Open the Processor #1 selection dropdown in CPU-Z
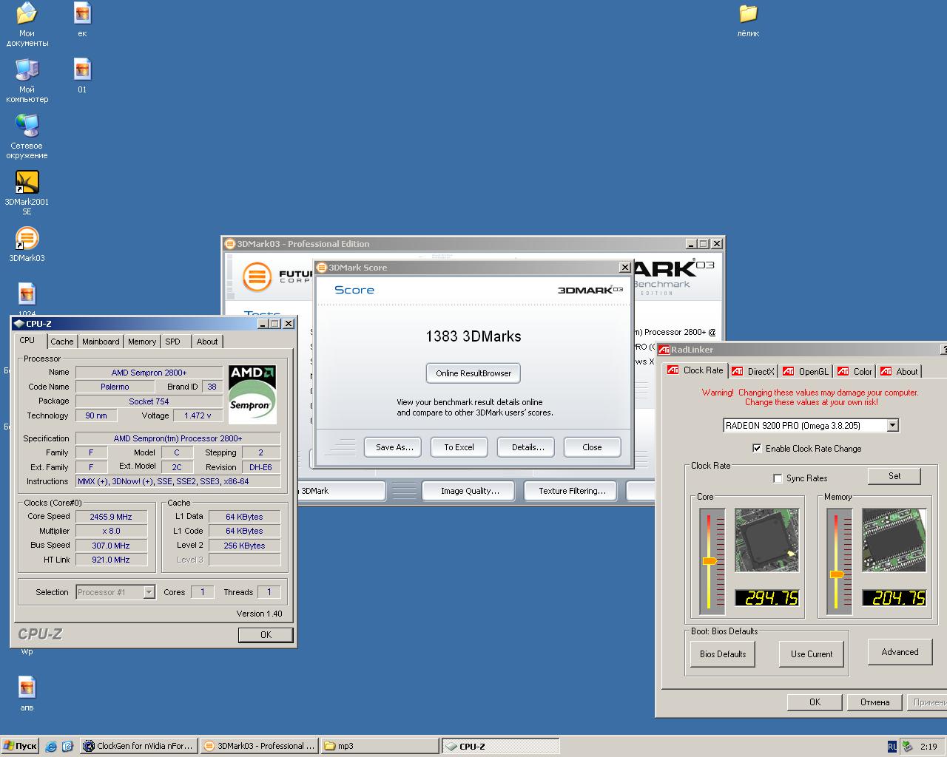The width and height of the screenshot is (947, 757). point(149,592)
